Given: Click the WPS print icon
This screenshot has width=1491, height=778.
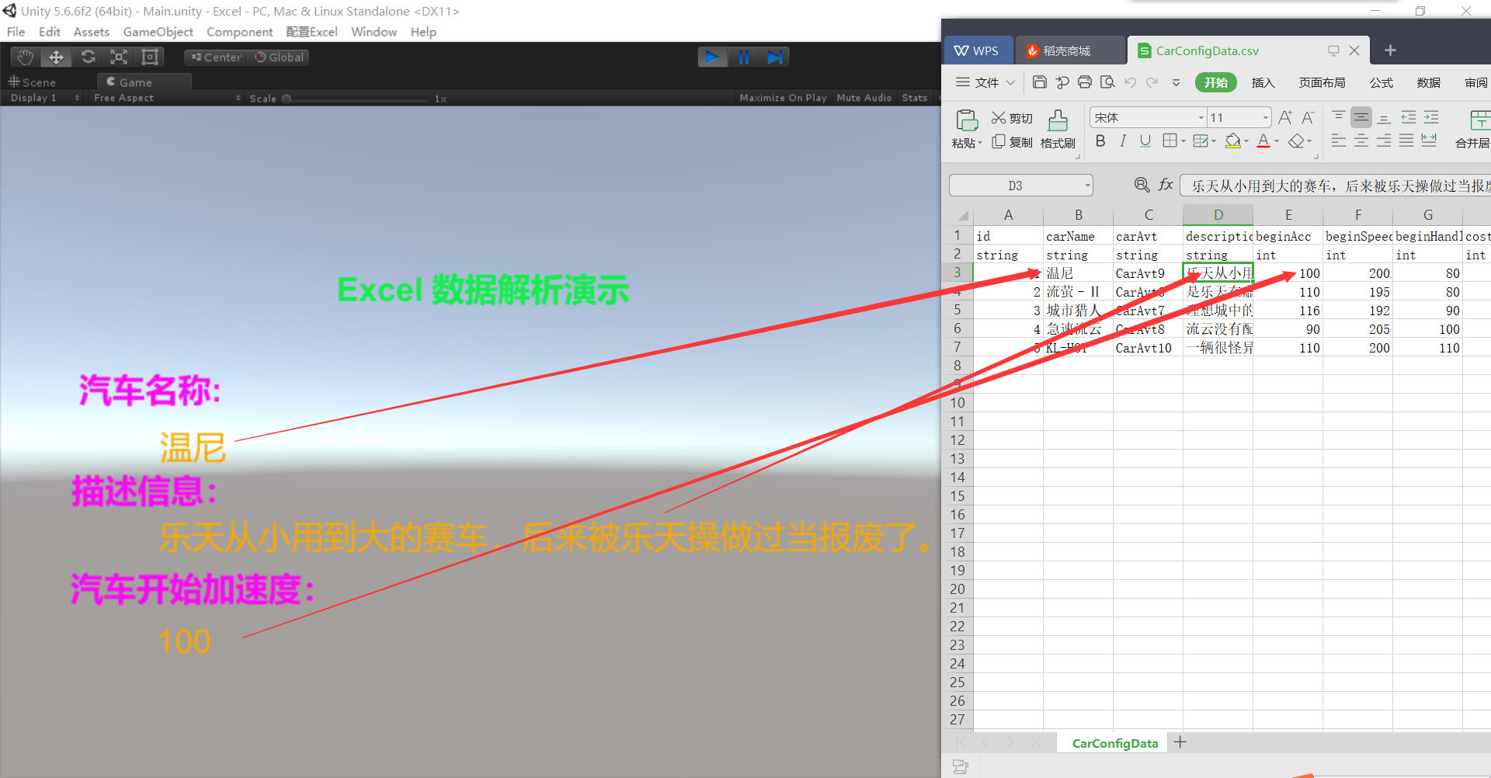Looking at the screenshot, I should click(x=1085, y=82).
